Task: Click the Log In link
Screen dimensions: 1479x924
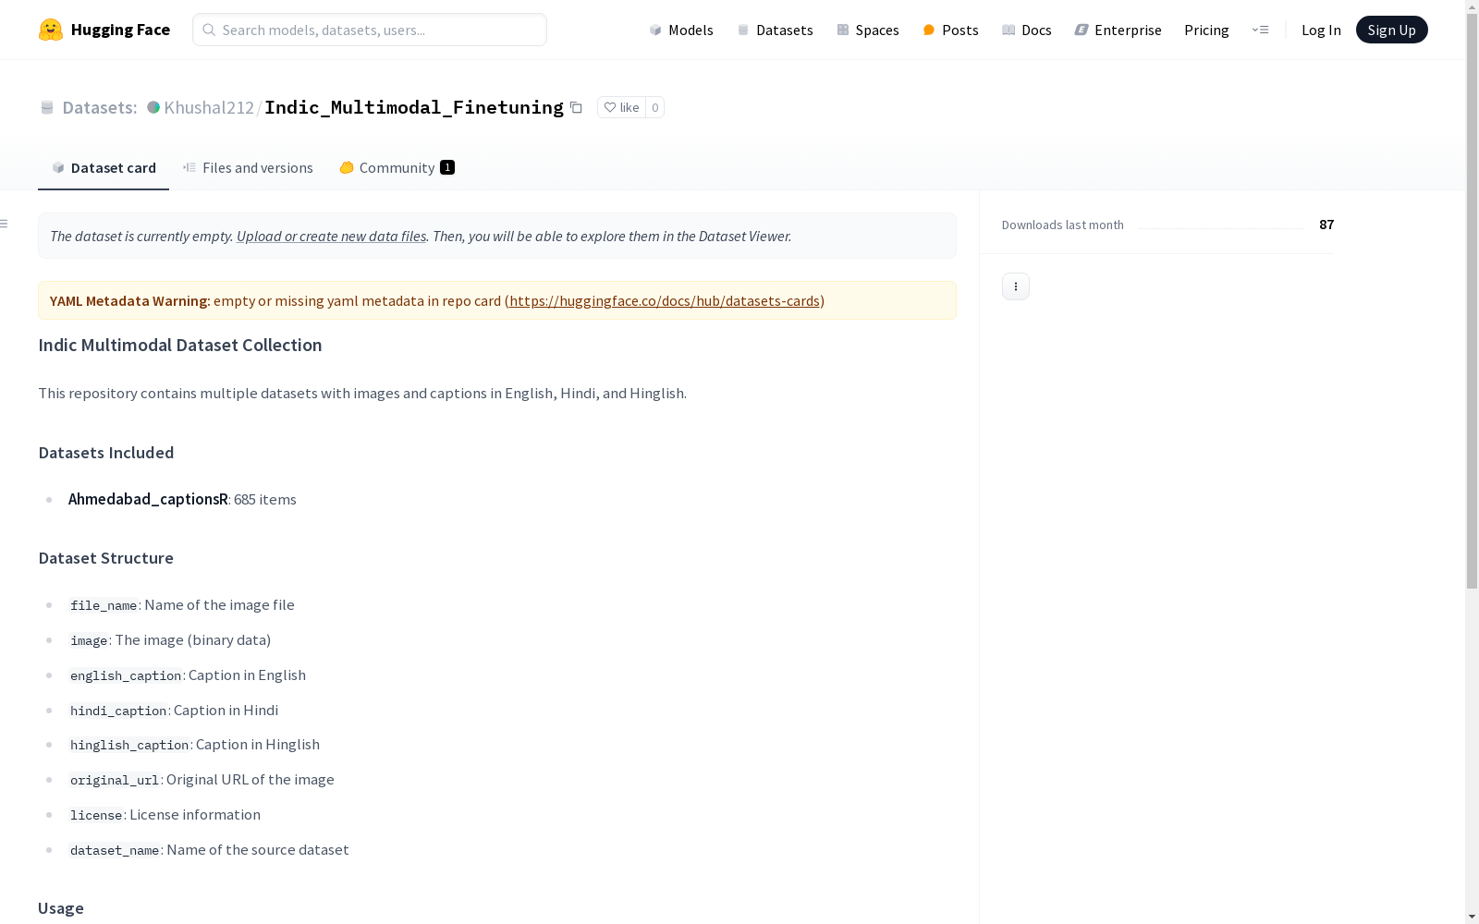Action: tap(1321, 30)
